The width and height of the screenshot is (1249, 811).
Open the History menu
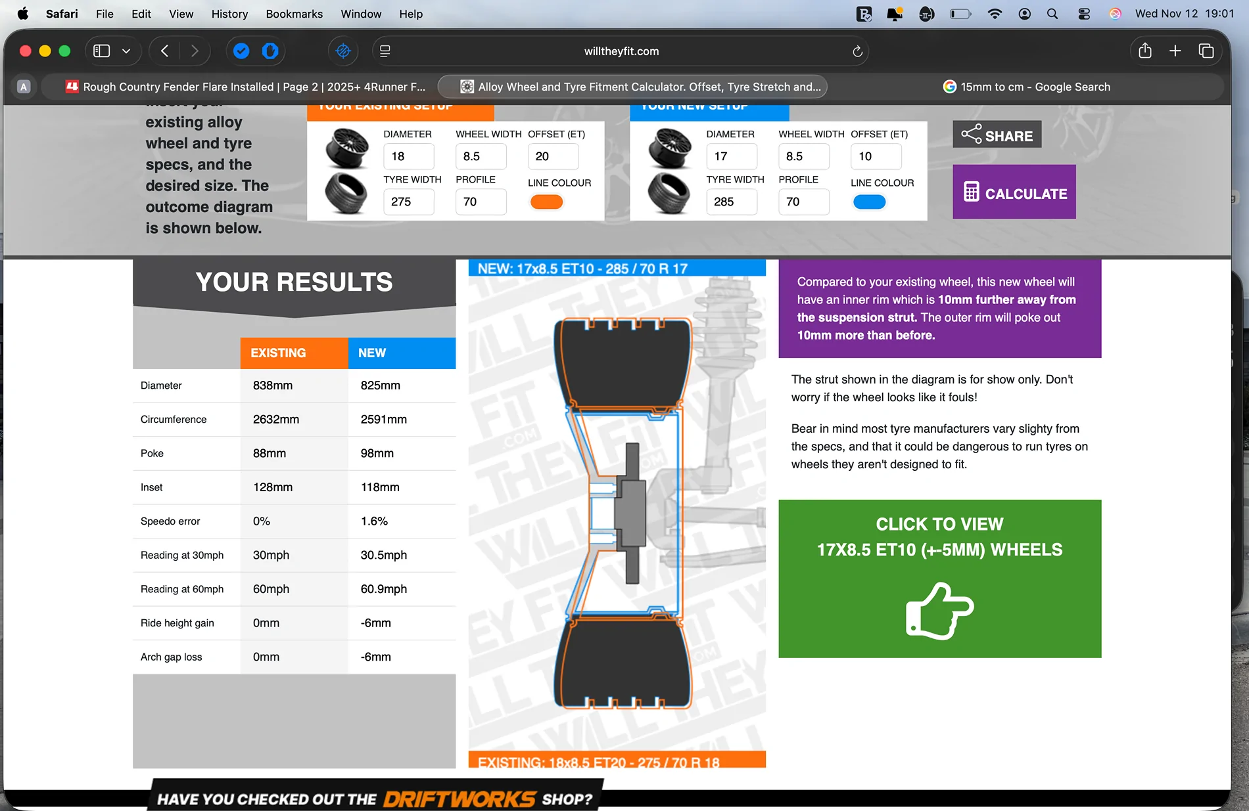(x=229, y=14)
